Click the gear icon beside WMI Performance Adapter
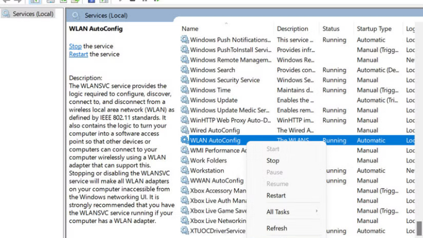The width and height of the screenshot is (423, 238). click(185, 150)
